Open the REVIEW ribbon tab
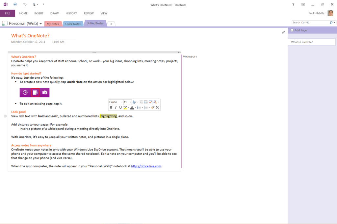The image size is (337, 224). coord(89,13)
